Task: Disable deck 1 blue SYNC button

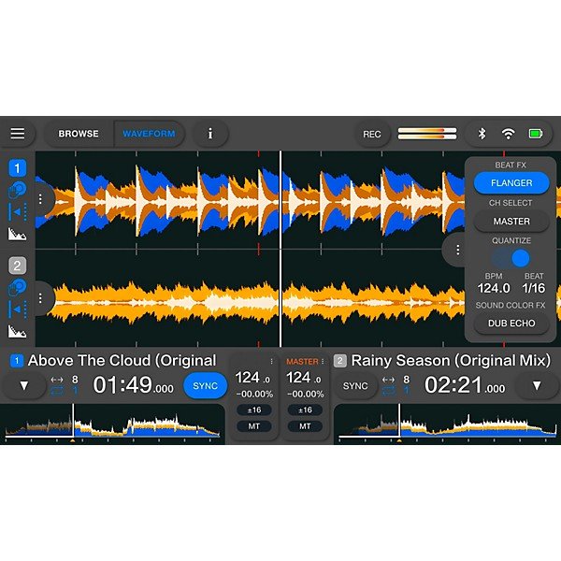Action: click(x=205, y=385)
